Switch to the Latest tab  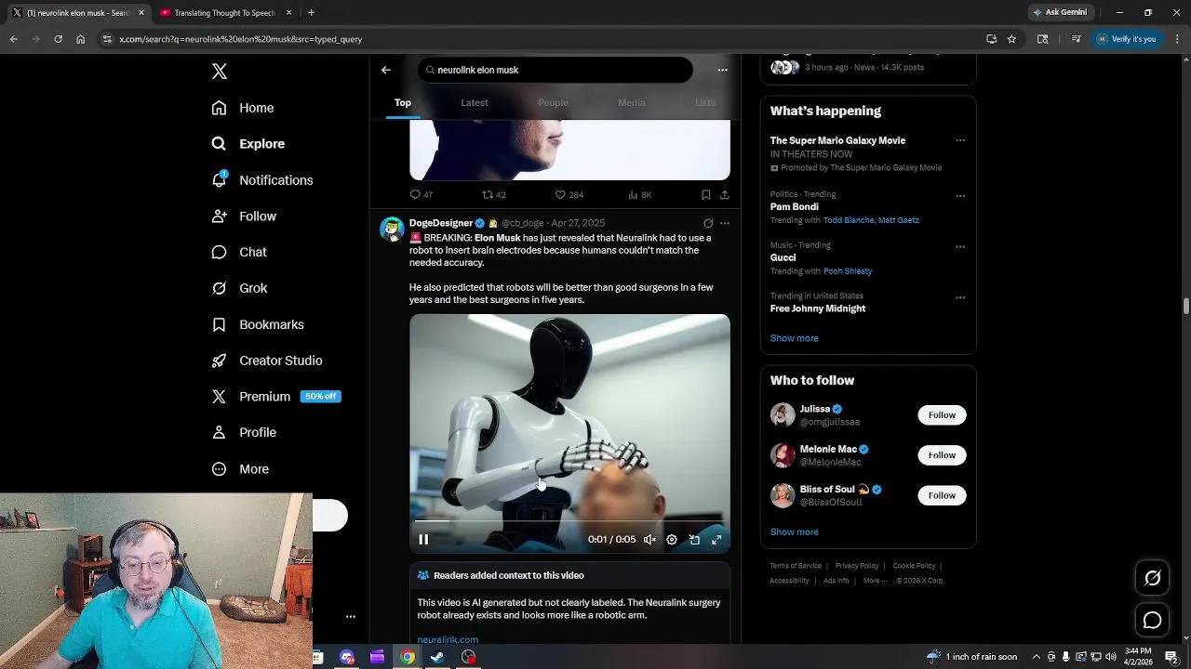pyautogui.click(x=475, y=102)
